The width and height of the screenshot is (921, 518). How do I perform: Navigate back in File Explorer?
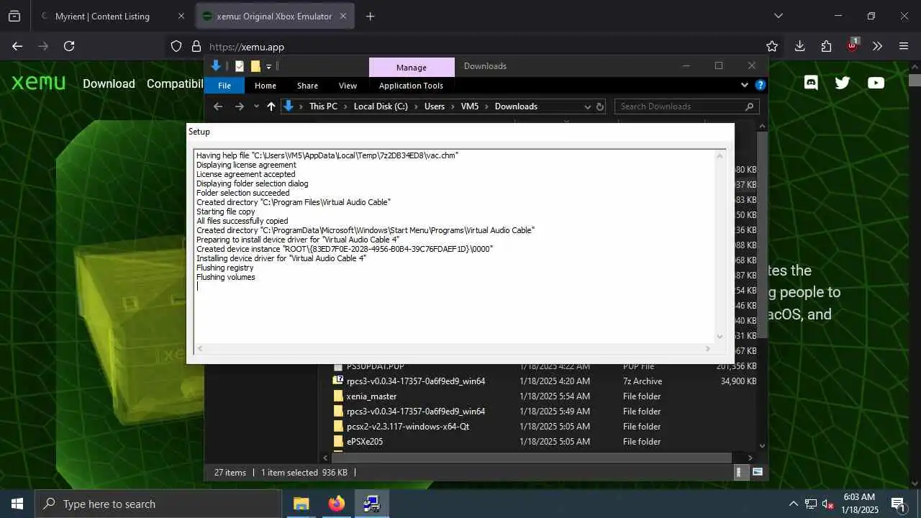point(218,106)
